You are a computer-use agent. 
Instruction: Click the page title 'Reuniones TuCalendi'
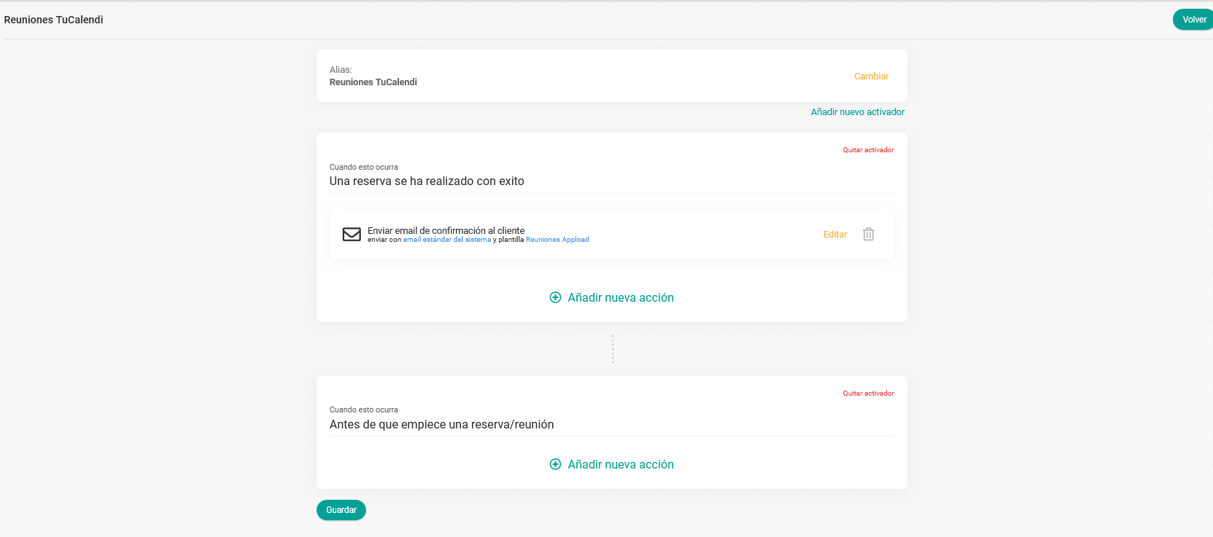pyautogui.click(x=54, y=20)
